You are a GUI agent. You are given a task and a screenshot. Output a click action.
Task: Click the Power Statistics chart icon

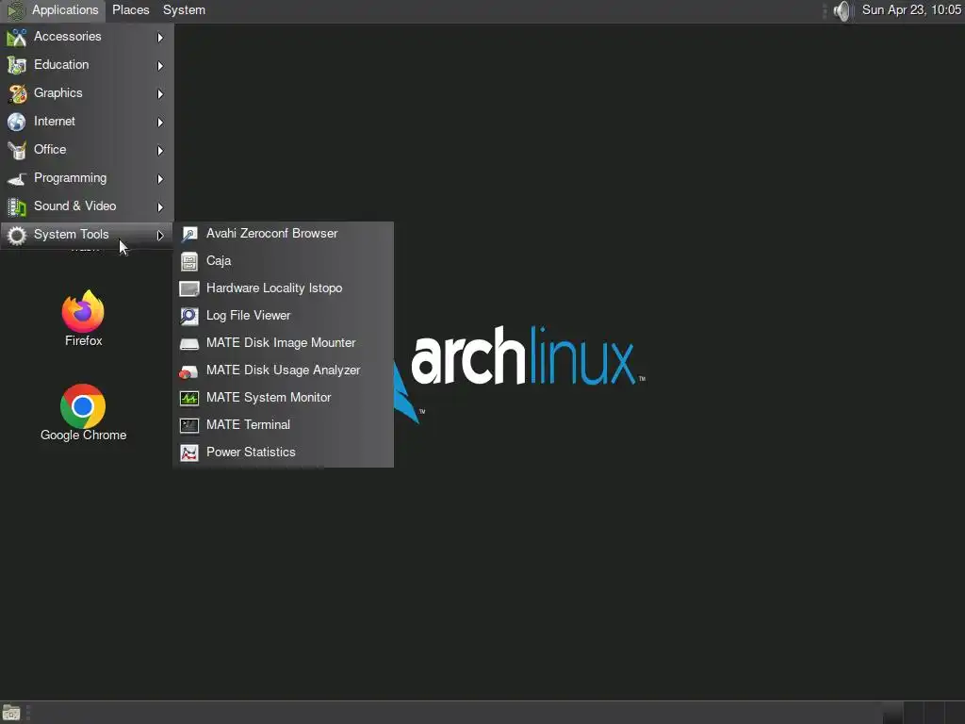pyautogui.click(x=188, y=453)
